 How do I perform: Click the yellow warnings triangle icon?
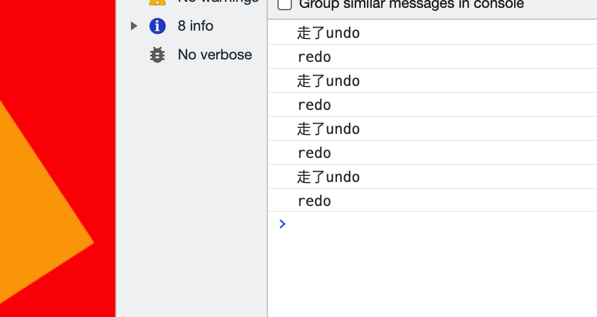(157, 2)
